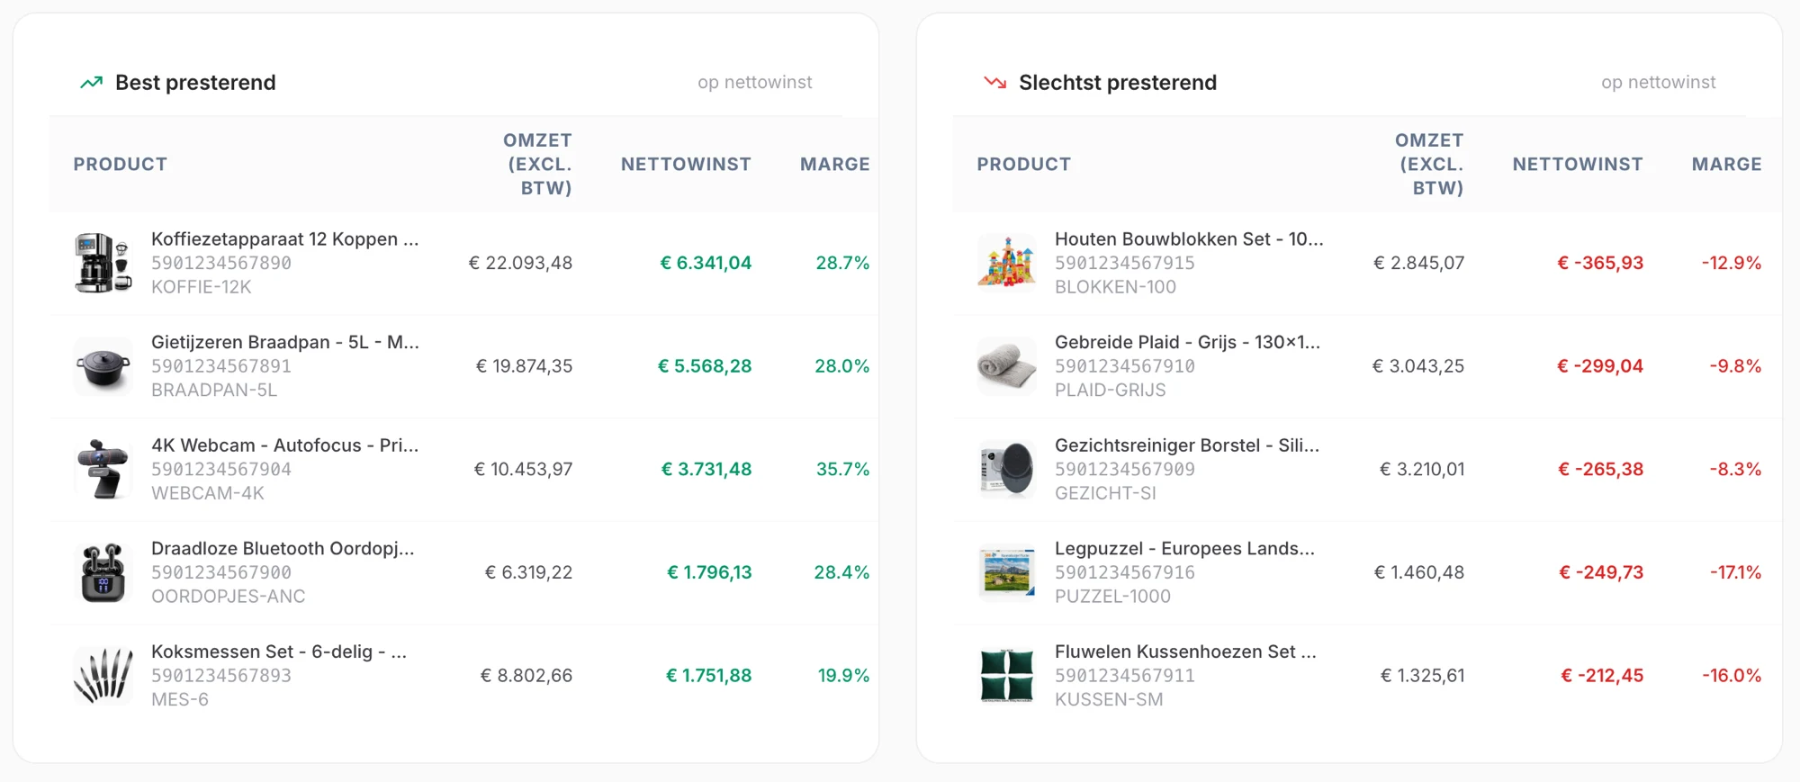Click NETTOWINST header in the Slechtst presterend table
Image resolution: width=1800 pixels, height=782 pixels.
(x=1578, y=164)
